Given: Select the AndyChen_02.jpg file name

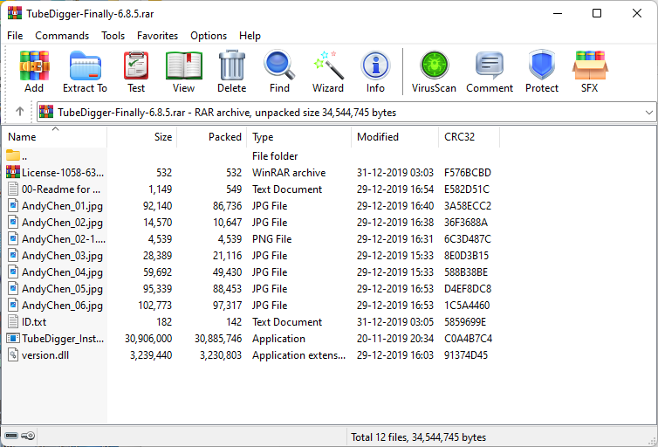Looking at the screenshot, I should (62, 223).
